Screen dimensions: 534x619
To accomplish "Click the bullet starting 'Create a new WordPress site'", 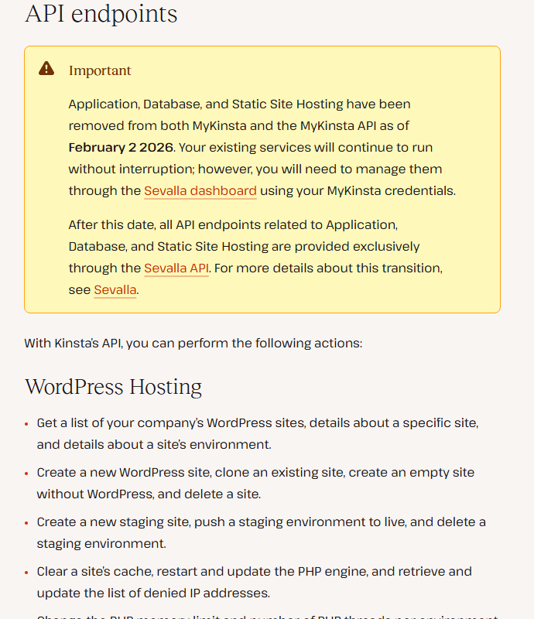I will coord(255,483).
